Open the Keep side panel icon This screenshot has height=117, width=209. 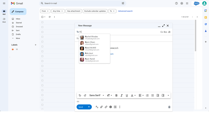point(206,17)
